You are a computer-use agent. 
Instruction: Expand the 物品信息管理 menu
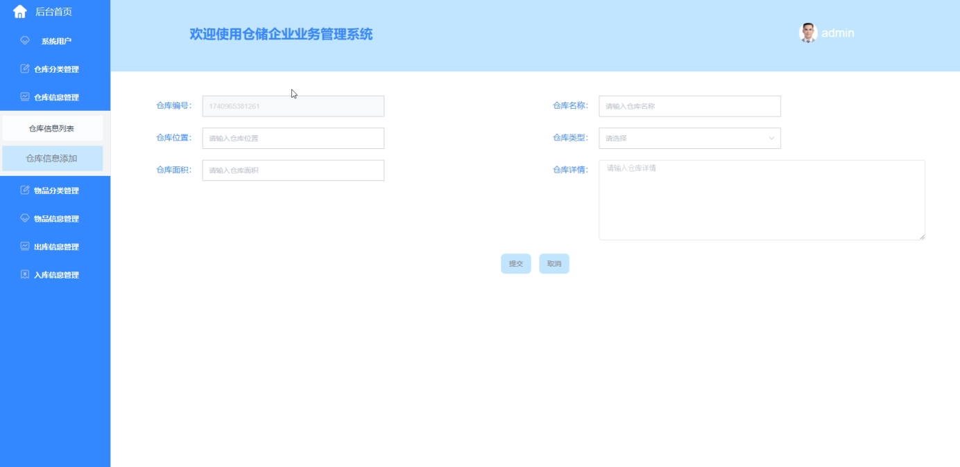point(55,218)
